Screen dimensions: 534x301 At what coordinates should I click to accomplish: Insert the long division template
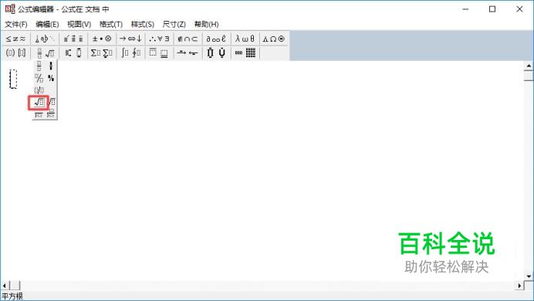[x=39, y=114]
